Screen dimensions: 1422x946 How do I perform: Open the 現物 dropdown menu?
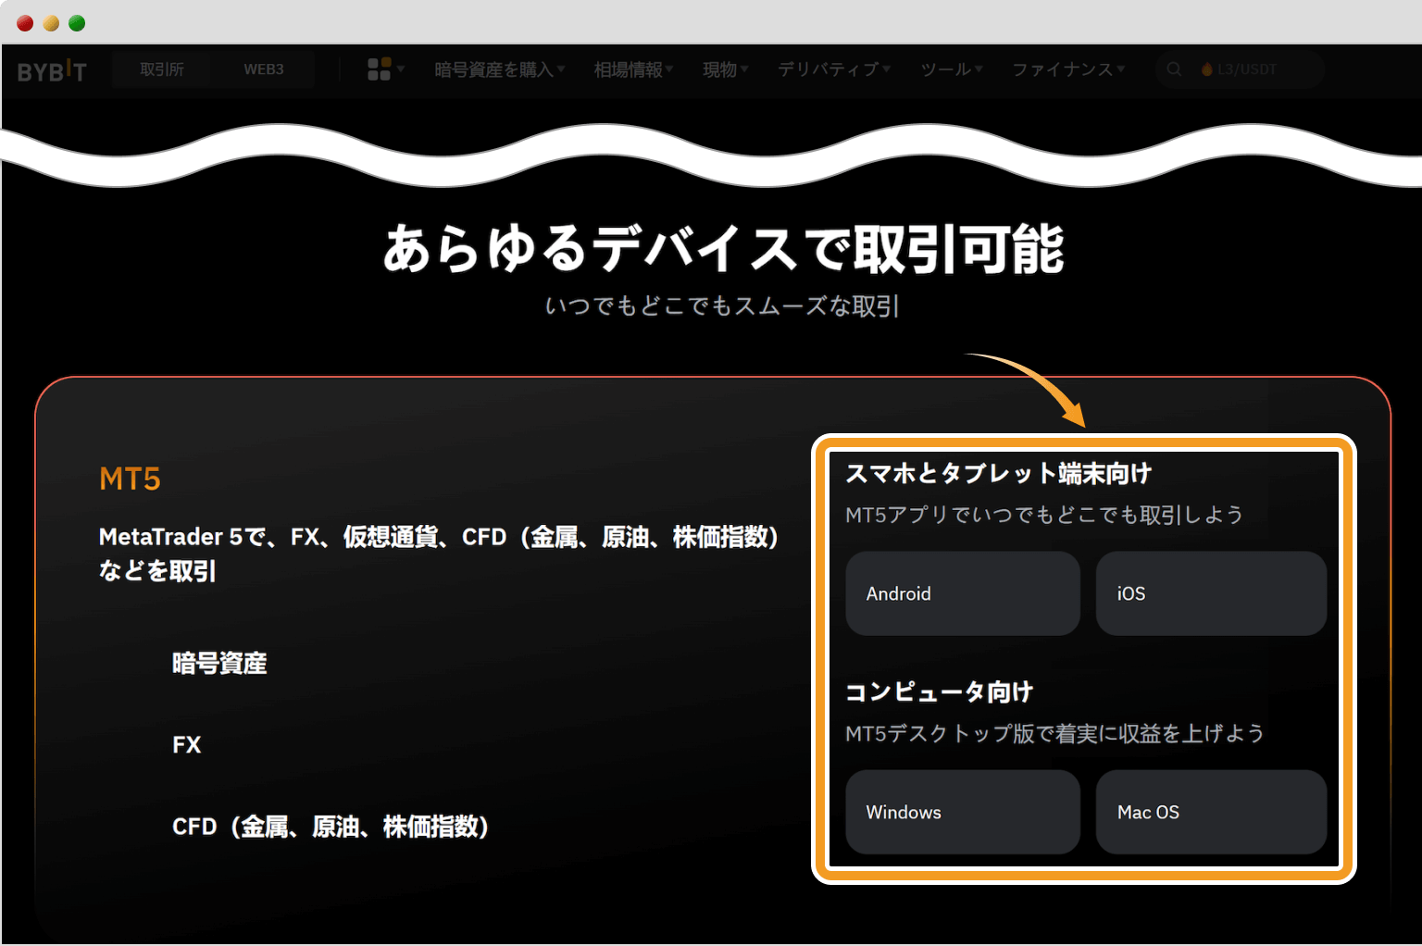[x=726, y=69]
